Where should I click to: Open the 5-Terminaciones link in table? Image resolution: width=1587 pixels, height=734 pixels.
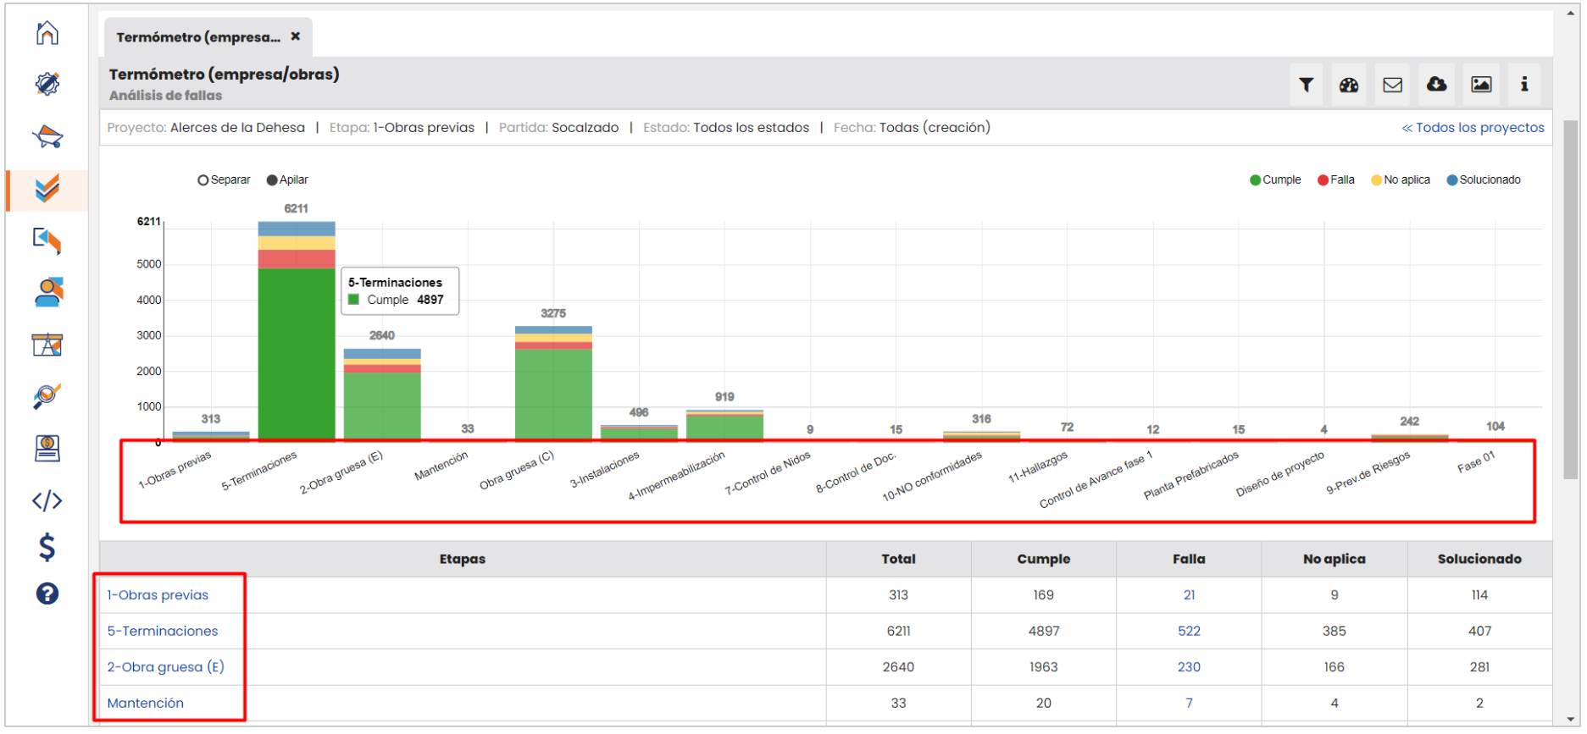tap(163, 632)
